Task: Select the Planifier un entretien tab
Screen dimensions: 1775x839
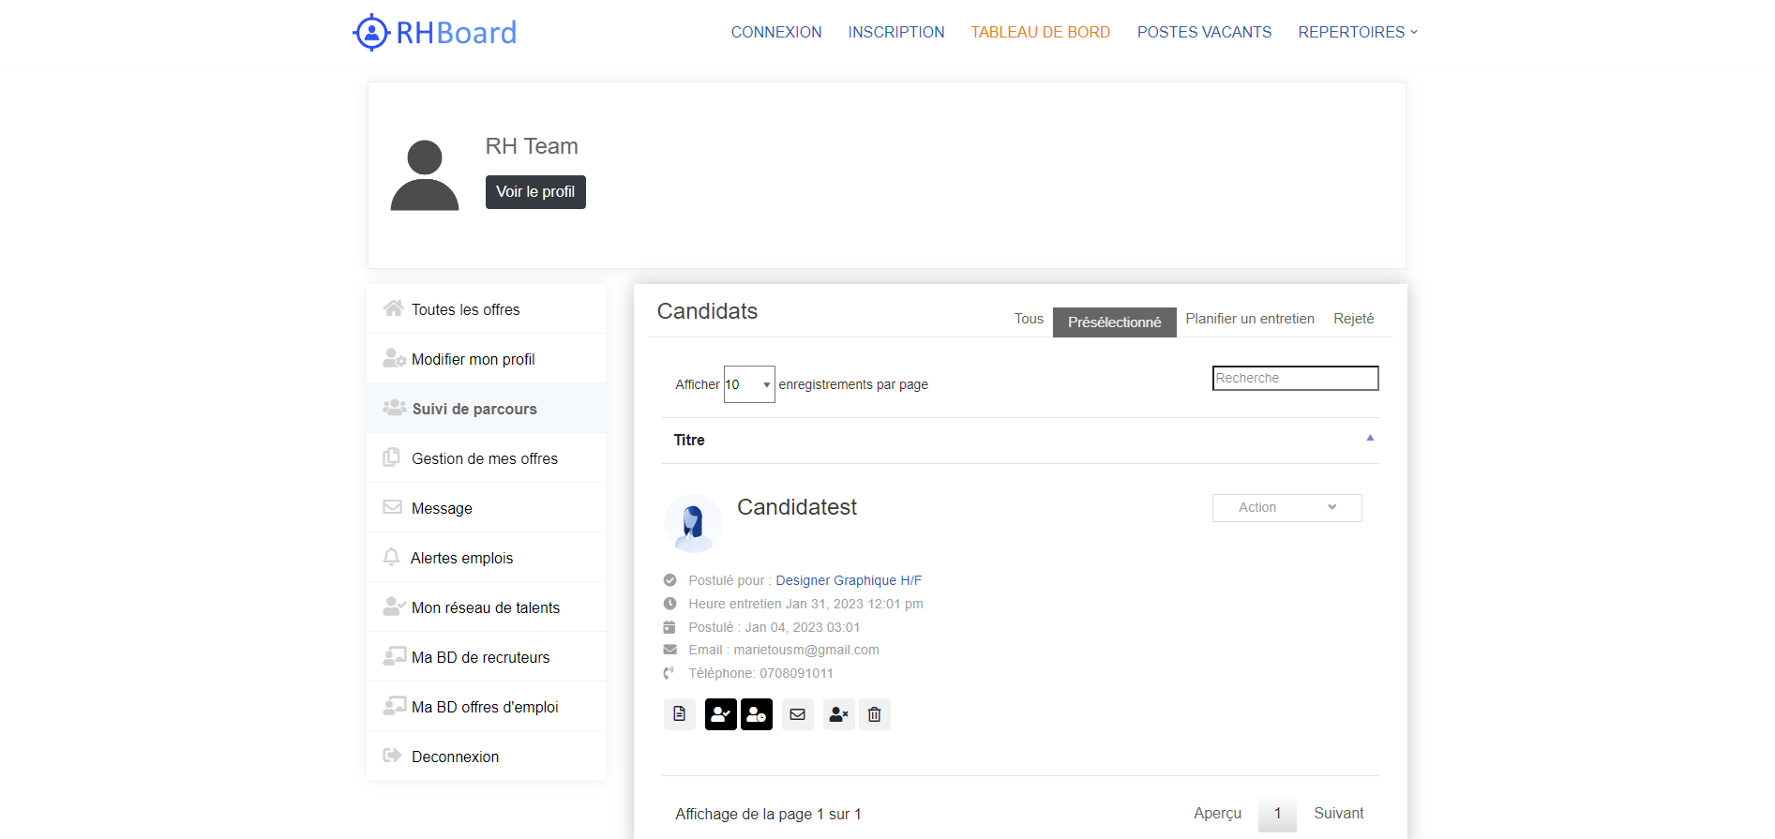Action: click(x=1249, y=319)
